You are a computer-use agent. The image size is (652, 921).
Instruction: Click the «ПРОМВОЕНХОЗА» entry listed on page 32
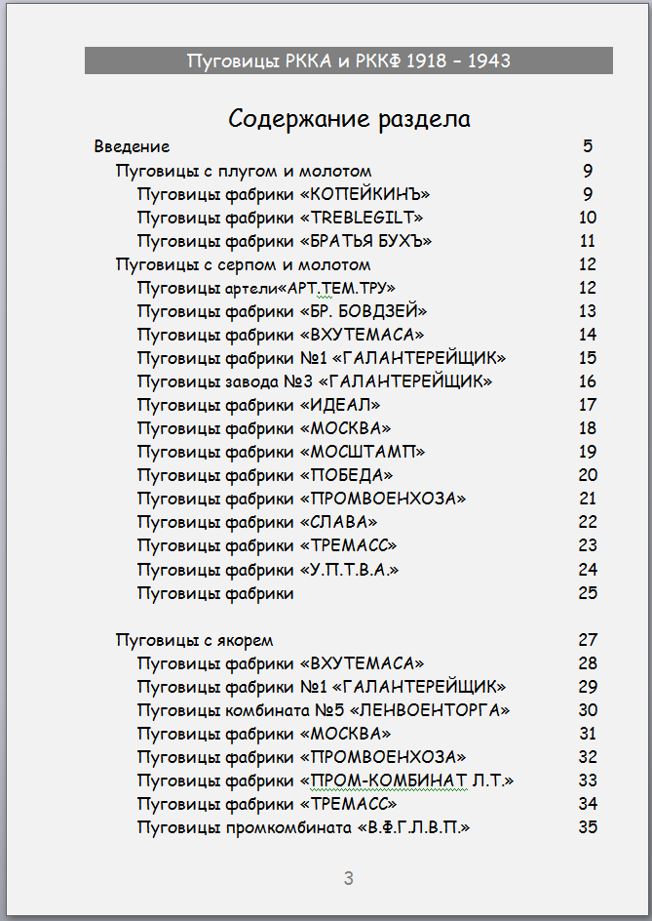tap(302, 757)
